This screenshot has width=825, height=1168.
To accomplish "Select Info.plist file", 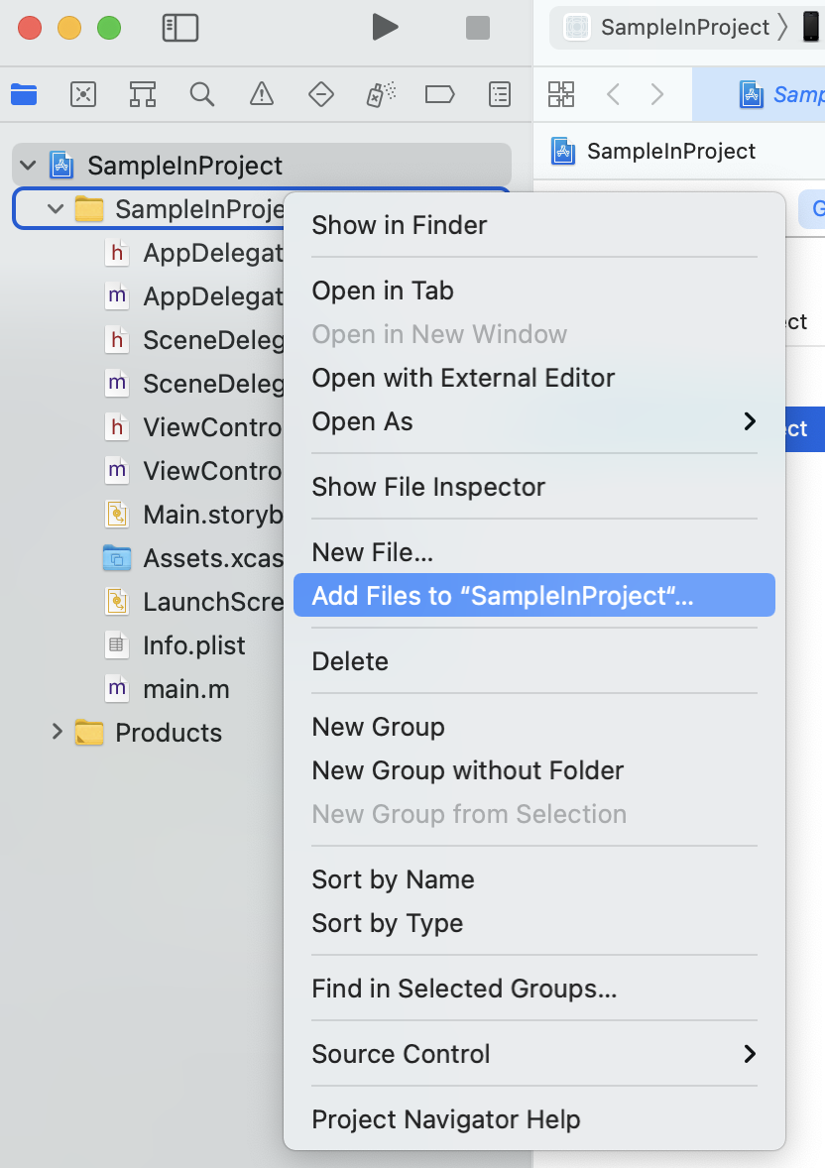I will tap(176, 645).
